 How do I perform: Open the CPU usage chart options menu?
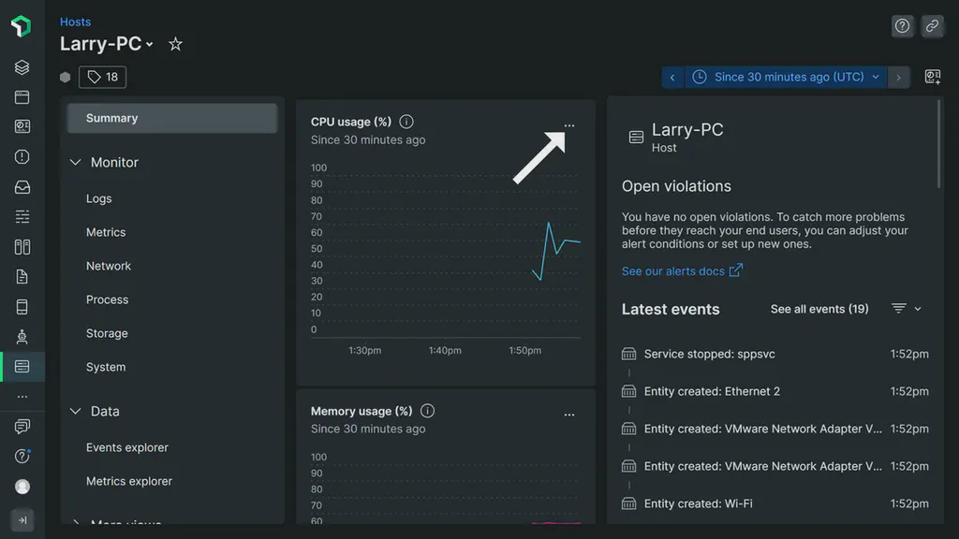569,124
